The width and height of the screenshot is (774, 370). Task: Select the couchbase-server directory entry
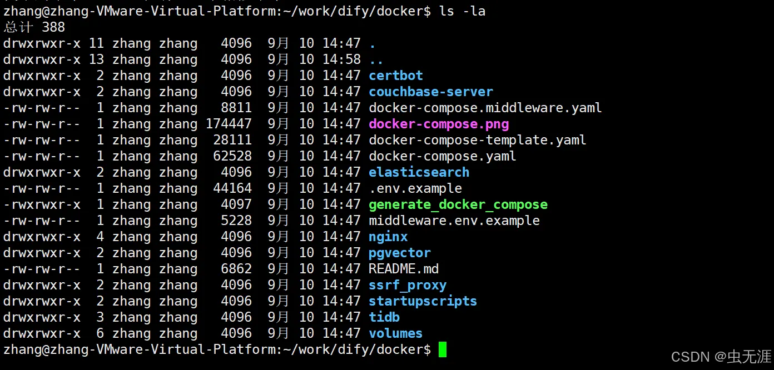click(x=431, y=92)
